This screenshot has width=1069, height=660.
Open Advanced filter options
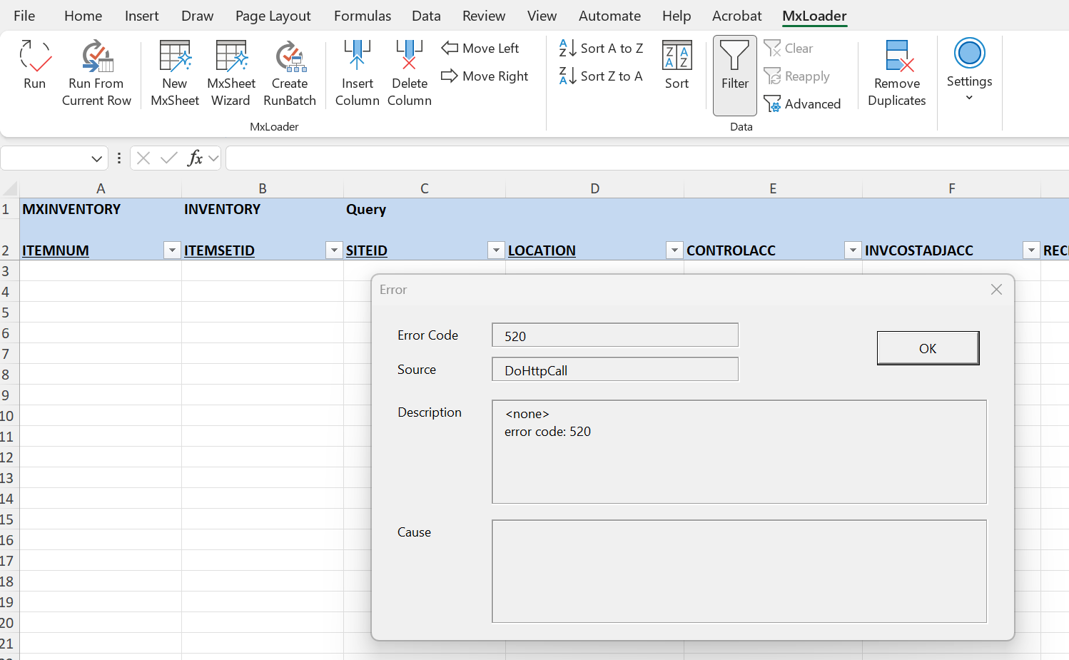pyautogui.click(x=802, y=103)
